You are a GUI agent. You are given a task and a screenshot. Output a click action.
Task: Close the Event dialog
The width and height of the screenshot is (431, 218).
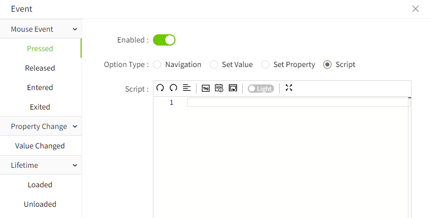point(416,9)
